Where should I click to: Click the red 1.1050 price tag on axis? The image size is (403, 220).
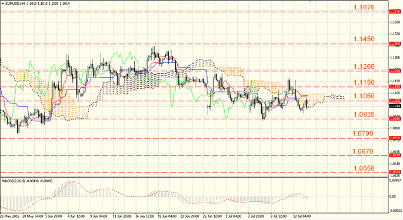[395, 101]
